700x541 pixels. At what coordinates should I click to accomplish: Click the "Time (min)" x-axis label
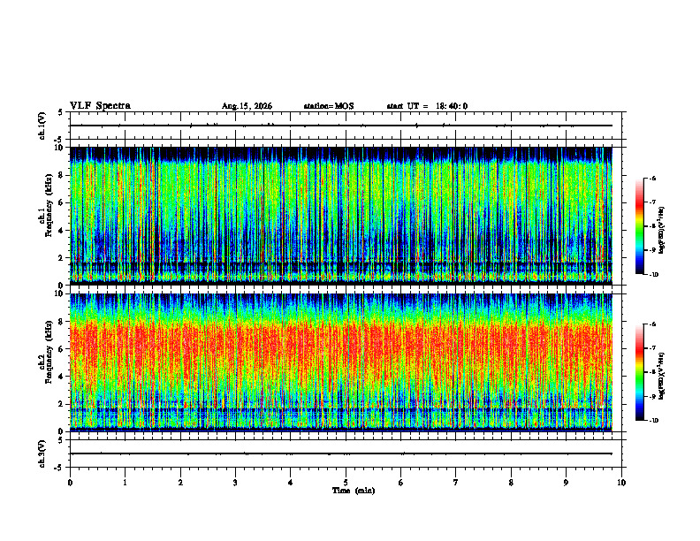[354, 491]
